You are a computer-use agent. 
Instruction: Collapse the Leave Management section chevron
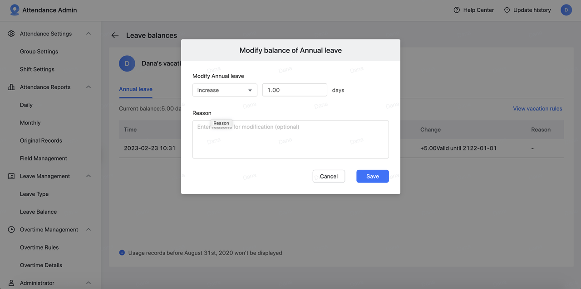[x=89, y=176]
